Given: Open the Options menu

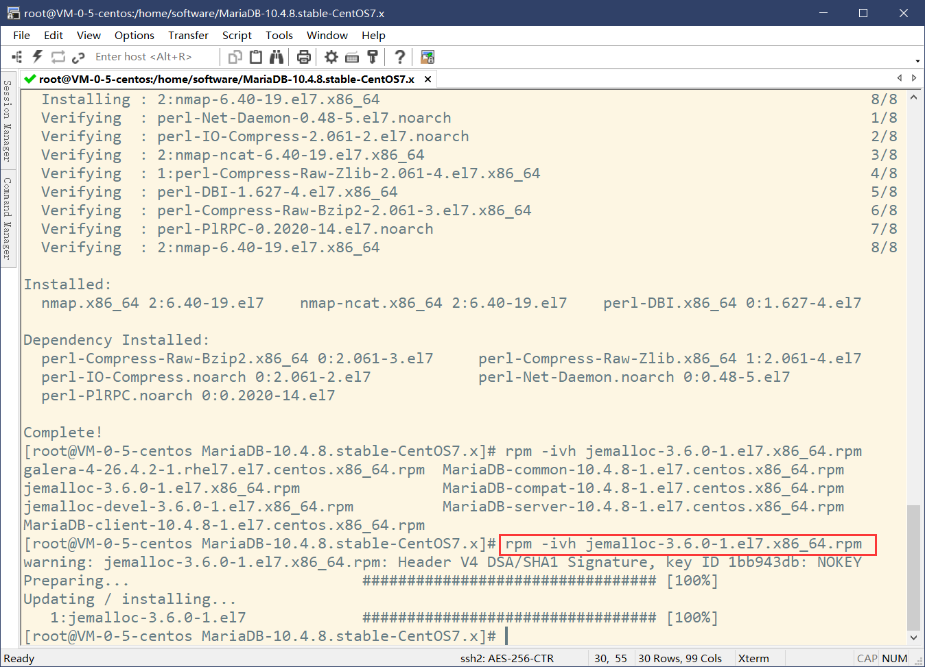Looking at the screenshot, I should coord(134,35).
